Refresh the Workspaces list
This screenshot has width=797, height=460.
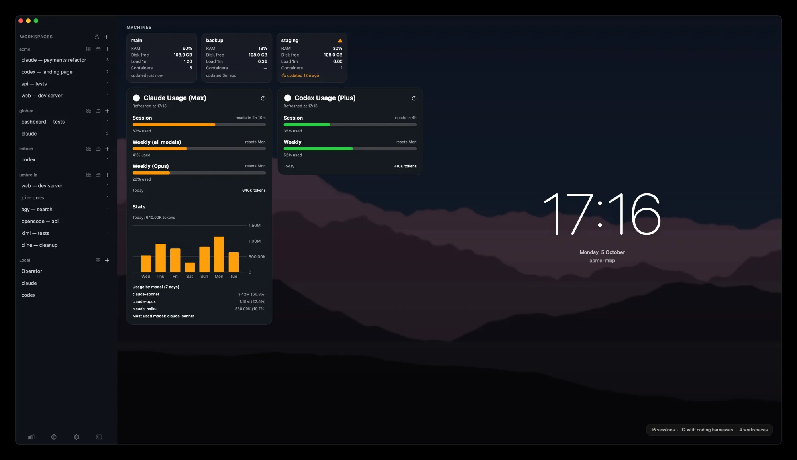(97, 37)
